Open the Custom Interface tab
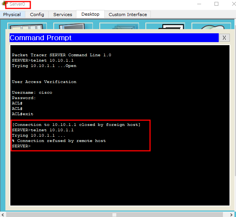 [128, 15]
